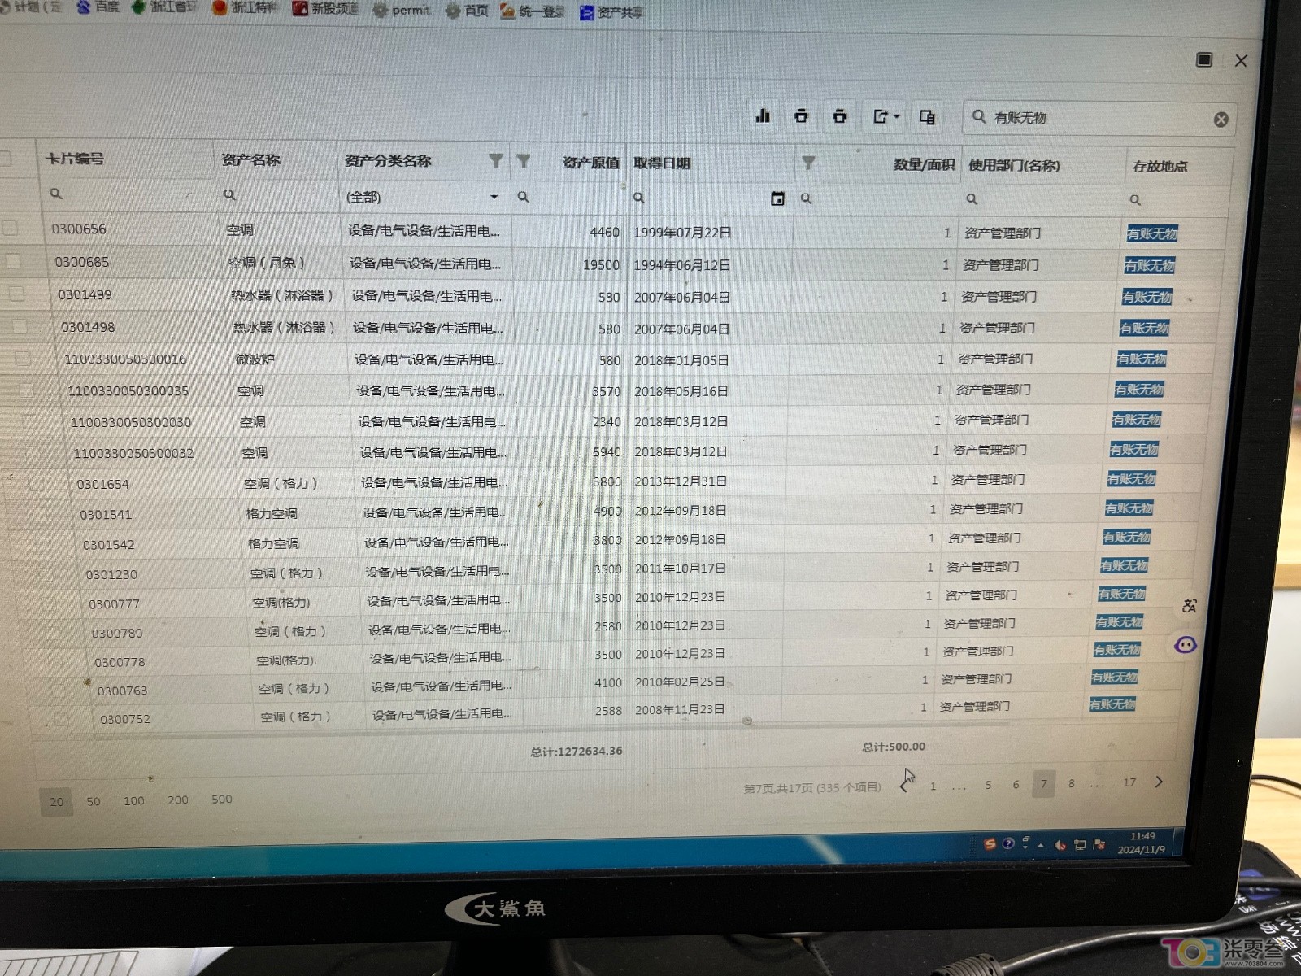Open the 资产共享 bookmark

pyautogui.click(x=611, y=12)
